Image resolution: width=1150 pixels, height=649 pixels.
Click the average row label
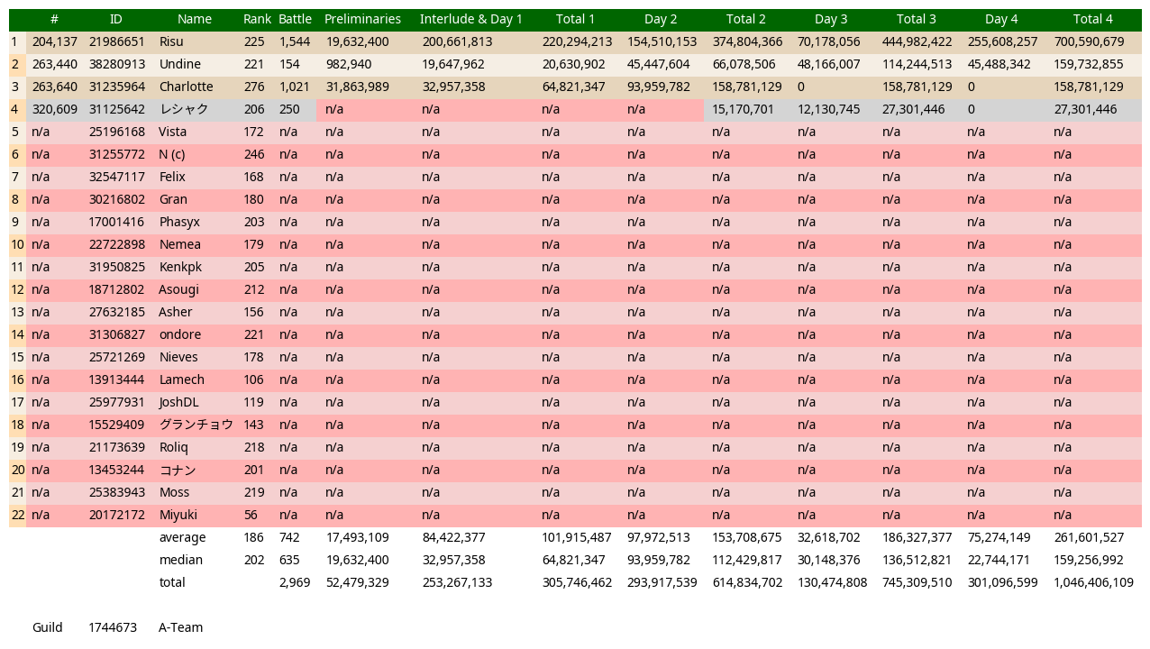182,538
